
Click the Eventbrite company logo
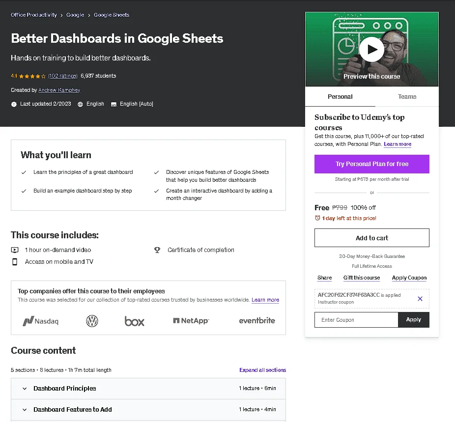pyautogui.click(x=257, y=320)
